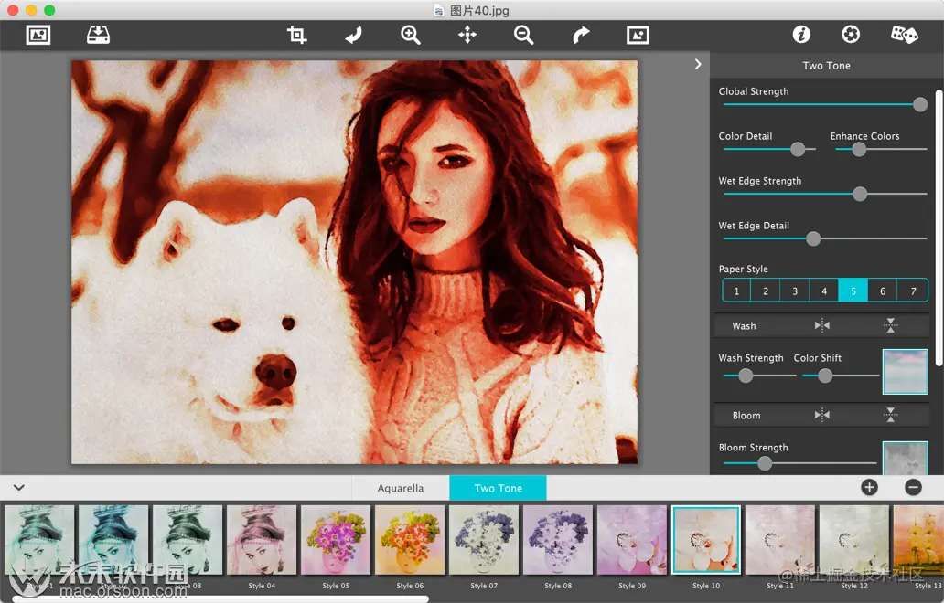Click the presets horizontal scrollbar
Viewport: 944px width, 603px height.
[x=221, y=598]
